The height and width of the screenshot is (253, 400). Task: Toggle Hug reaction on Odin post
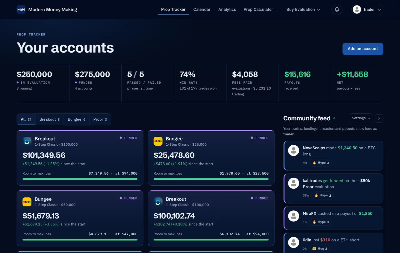tap(320, 248)
